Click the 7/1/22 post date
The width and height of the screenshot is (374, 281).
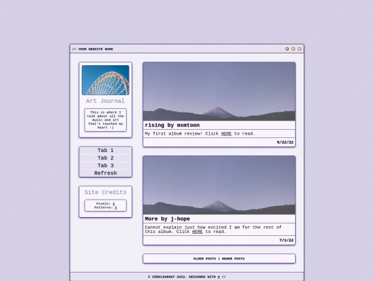pos(287,240)
